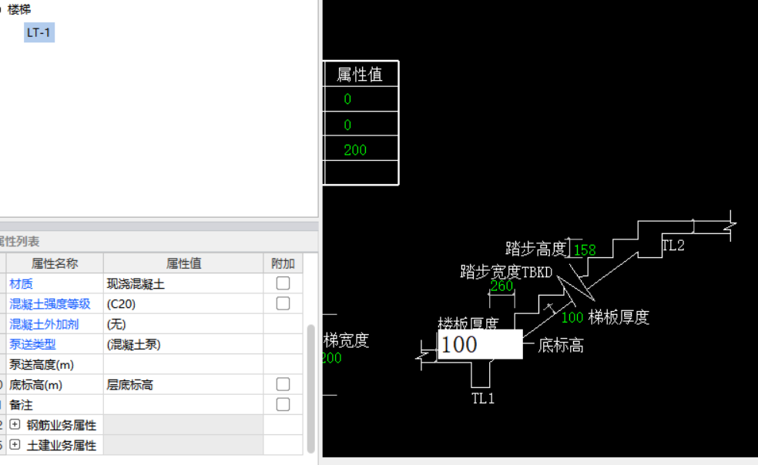Click the 楼梯 tree node
Screen dimensions: 758x465
tap(19, 9)
